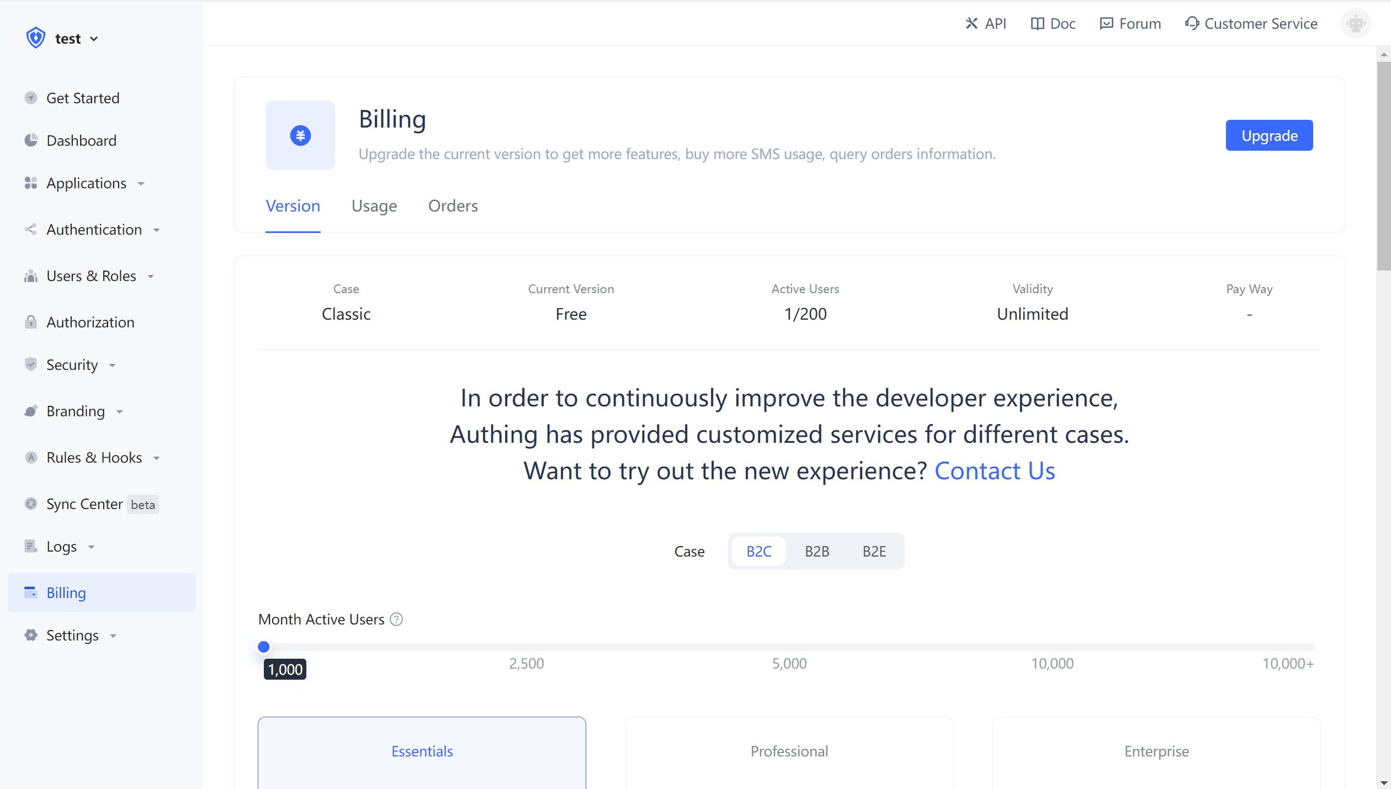The image size is (1391, 789).
Task: Open the user avatar in top bar
Action: point(1356,24)
